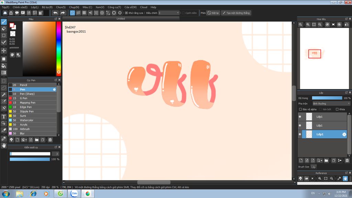The height and width of the screenshot is (198, 352).
Task: Undo the last action
Action: (55, 13)
